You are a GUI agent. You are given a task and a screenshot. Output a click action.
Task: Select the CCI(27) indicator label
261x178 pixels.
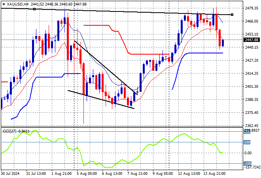tap(9, 131)
